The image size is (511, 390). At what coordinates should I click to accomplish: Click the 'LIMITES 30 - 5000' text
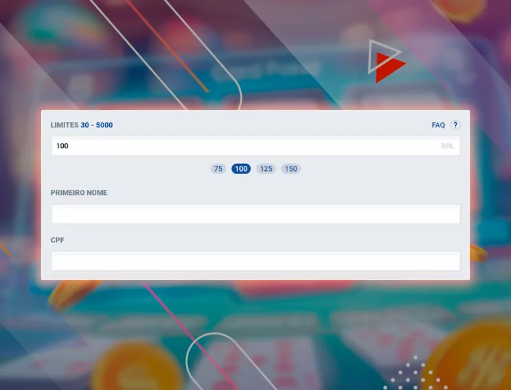[x=82, y=125]
